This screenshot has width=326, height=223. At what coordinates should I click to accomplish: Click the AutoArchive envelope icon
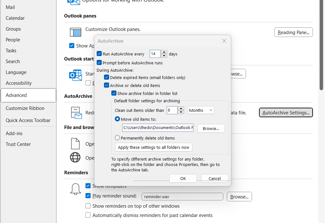[x=76, y=113]
